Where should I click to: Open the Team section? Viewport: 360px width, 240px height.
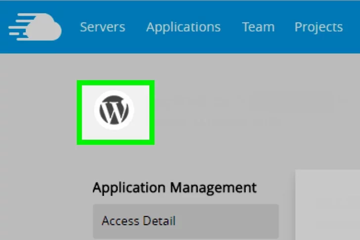click(258, 27)
